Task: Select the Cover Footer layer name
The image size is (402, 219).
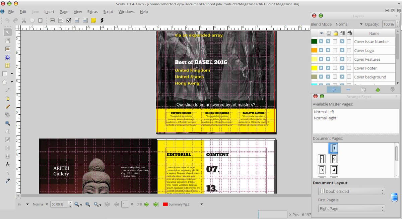Action: [x=365, y=68]
